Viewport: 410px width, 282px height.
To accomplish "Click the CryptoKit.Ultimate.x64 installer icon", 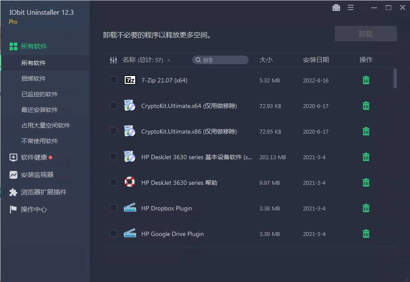I will click(130, 105).
